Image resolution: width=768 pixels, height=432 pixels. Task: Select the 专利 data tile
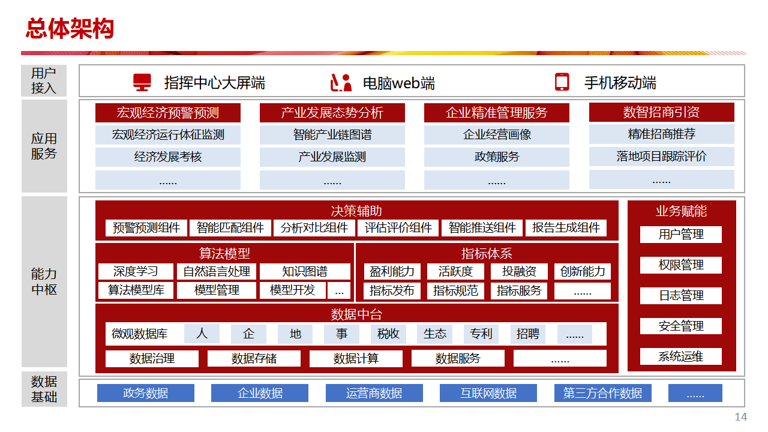click(481, 334)
